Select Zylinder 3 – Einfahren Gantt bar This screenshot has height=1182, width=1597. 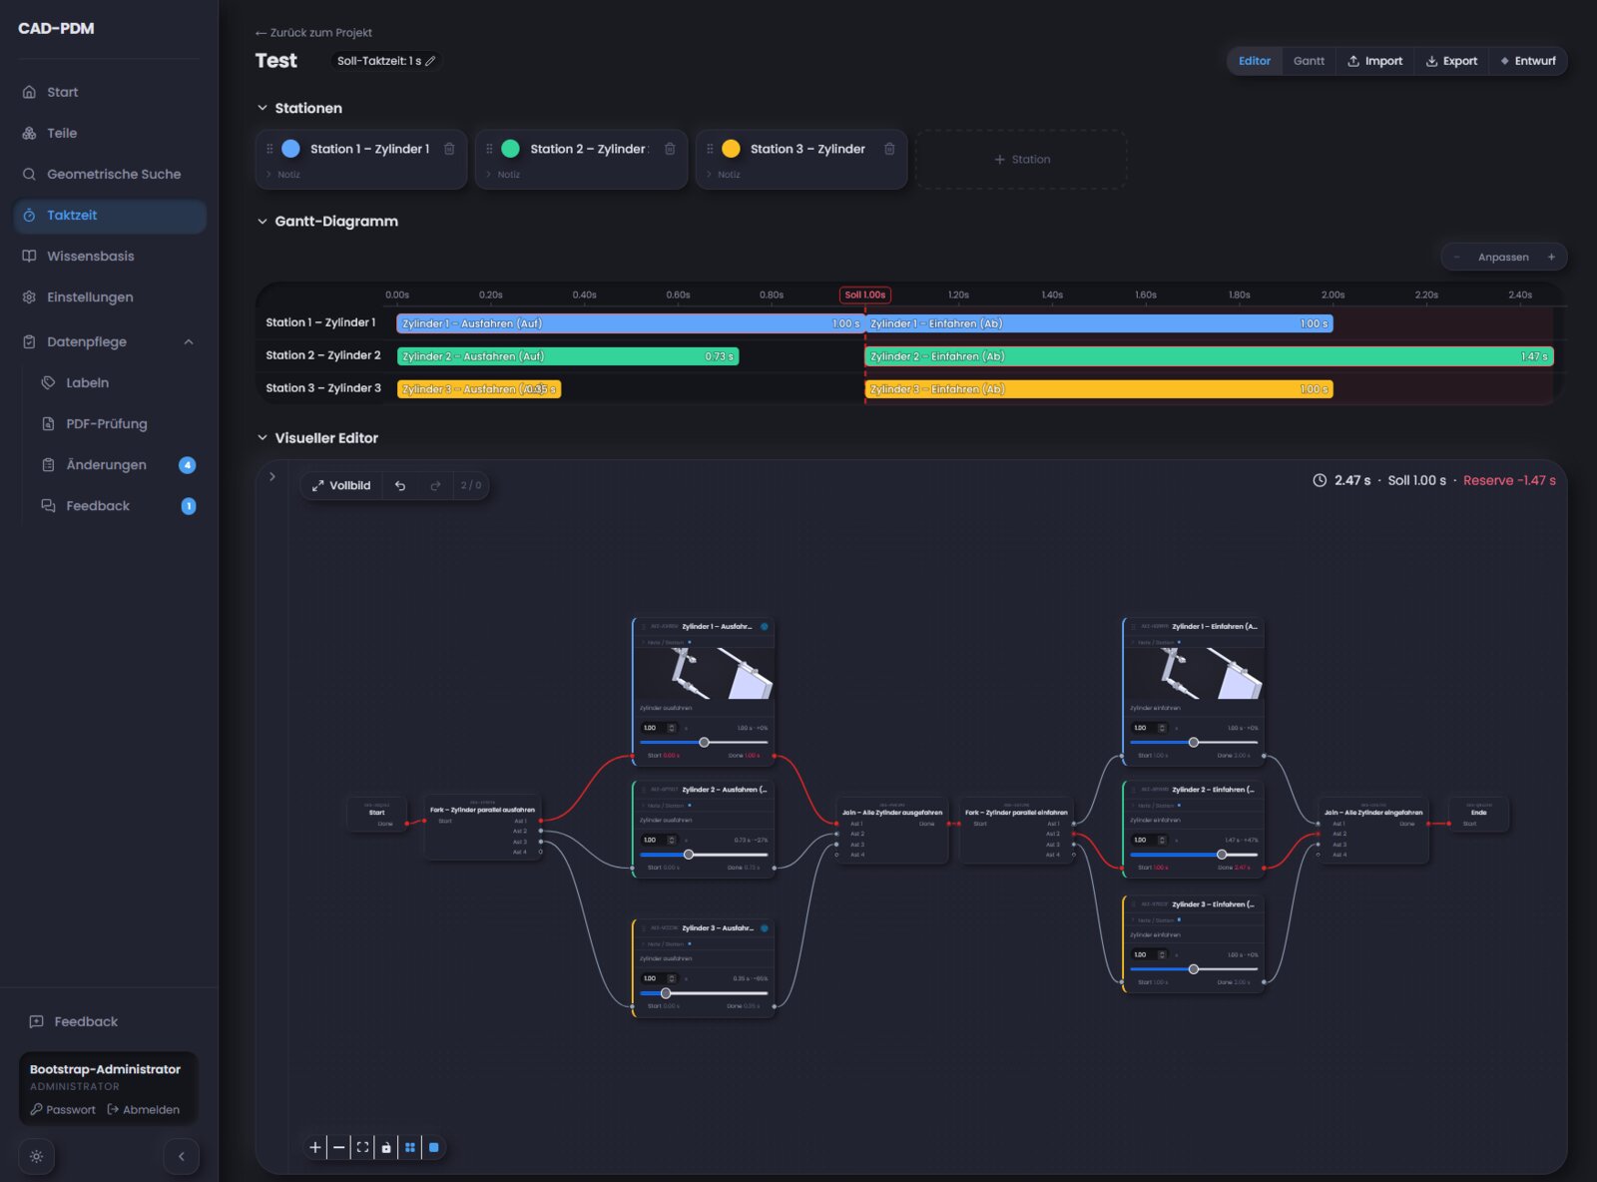pyautogui.click(x=1099, y=389)
